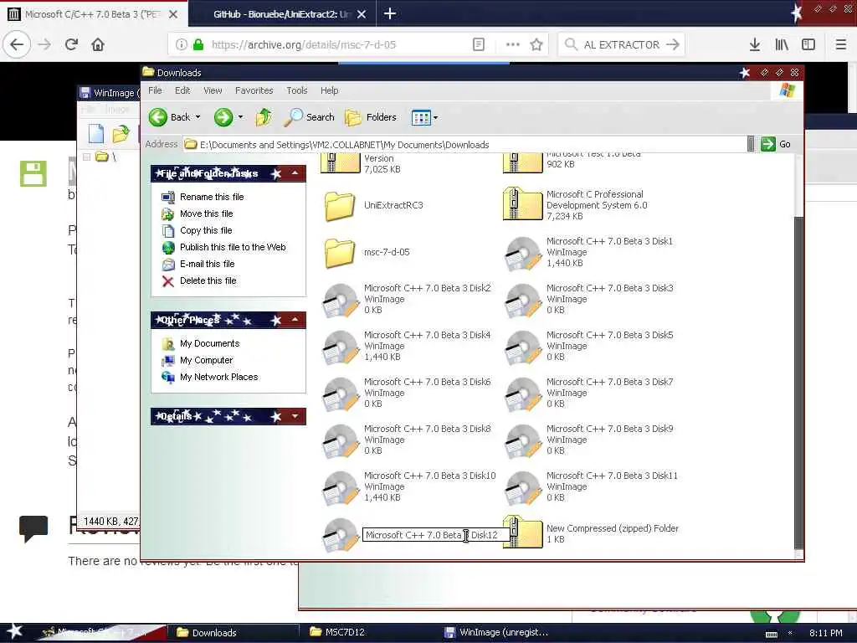Select Microsoft C Professional Development System 6.0 zip
This screenshot has width=857, height=643.
(522, 204)
